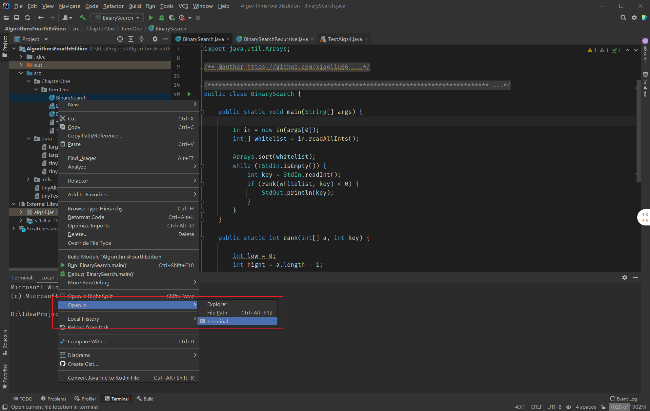Screen dimensions: 650x411
Task: Click the terminal panel settings gear icon
Action: pos(624,277)
